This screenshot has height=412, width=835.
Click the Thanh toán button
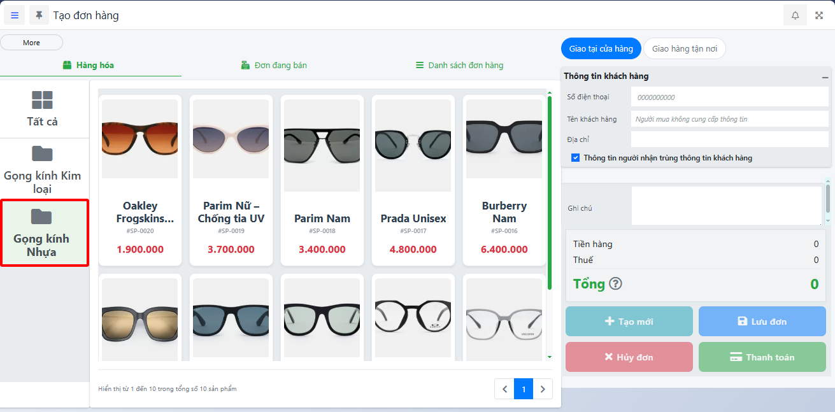(x=762, y=357)
